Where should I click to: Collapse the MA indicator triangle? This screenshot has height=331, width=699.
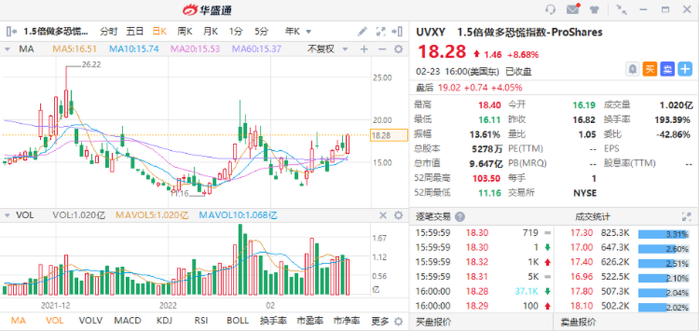click(8, 49)
